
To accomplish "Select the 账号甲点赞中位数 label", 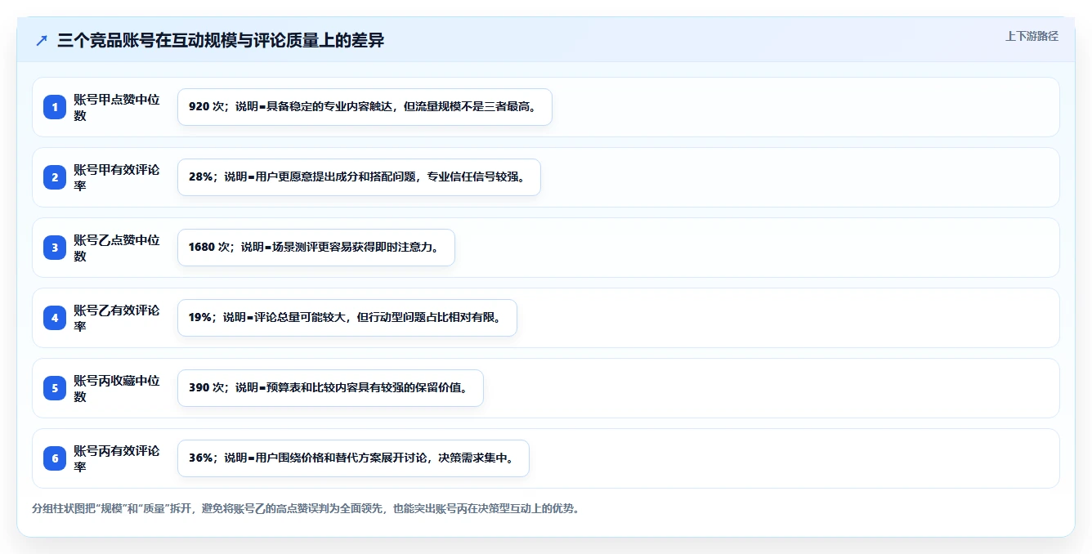I will click(117, 107).
